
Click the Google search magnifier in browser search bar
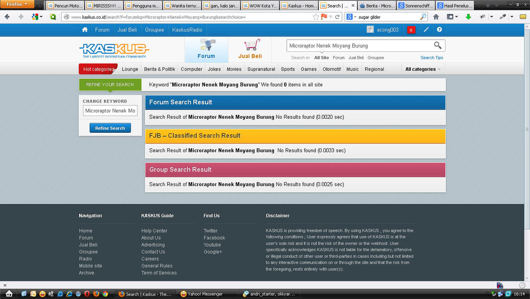click(x=423, y=17)
